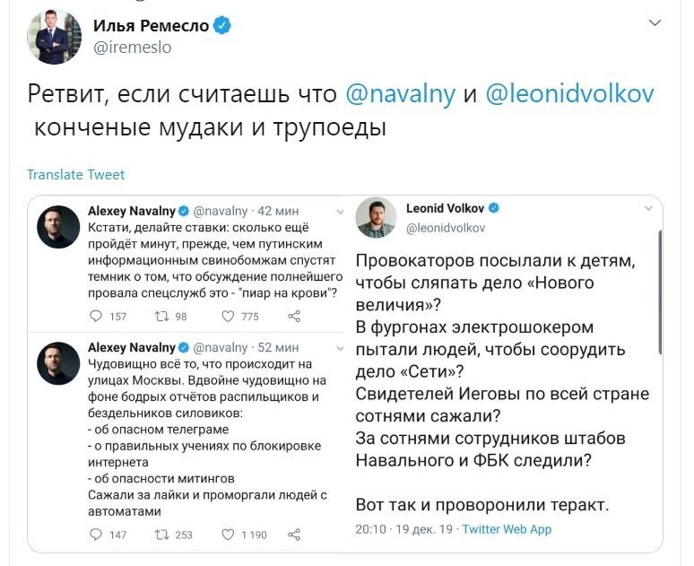
Task: Open the chevron menu on Илья Ремесло's tweet
Action: click(x=655, y=22)
